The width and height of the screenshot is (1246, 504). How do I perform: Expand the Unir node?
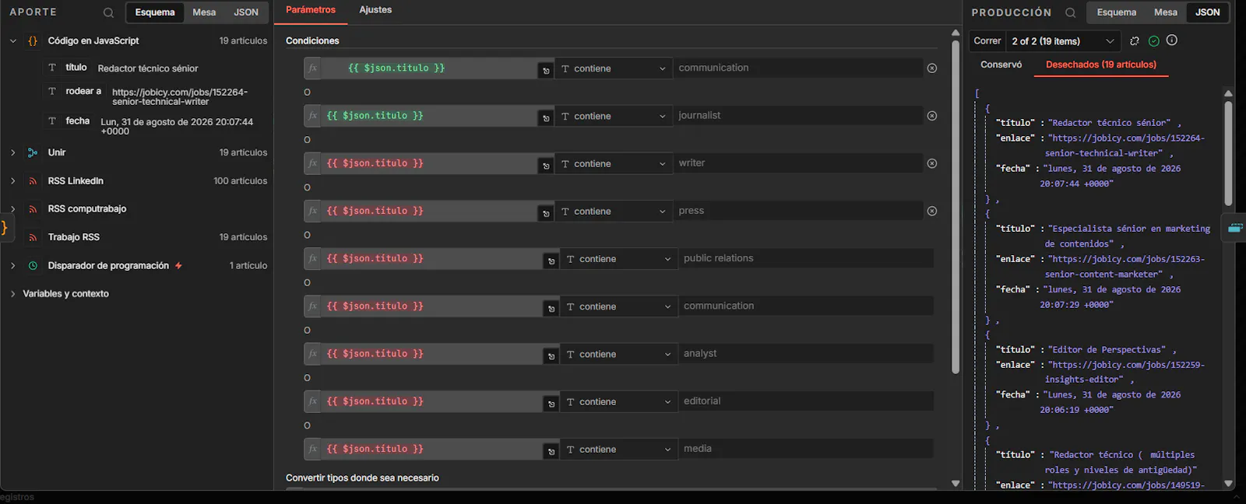click(12, 152)
